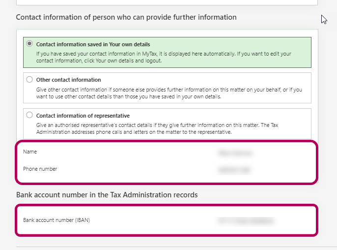The width and height of the screenshot is (337, 250).
Task: Select the "Contact information saved in Your own details" radio button
Action: (29, 44)
